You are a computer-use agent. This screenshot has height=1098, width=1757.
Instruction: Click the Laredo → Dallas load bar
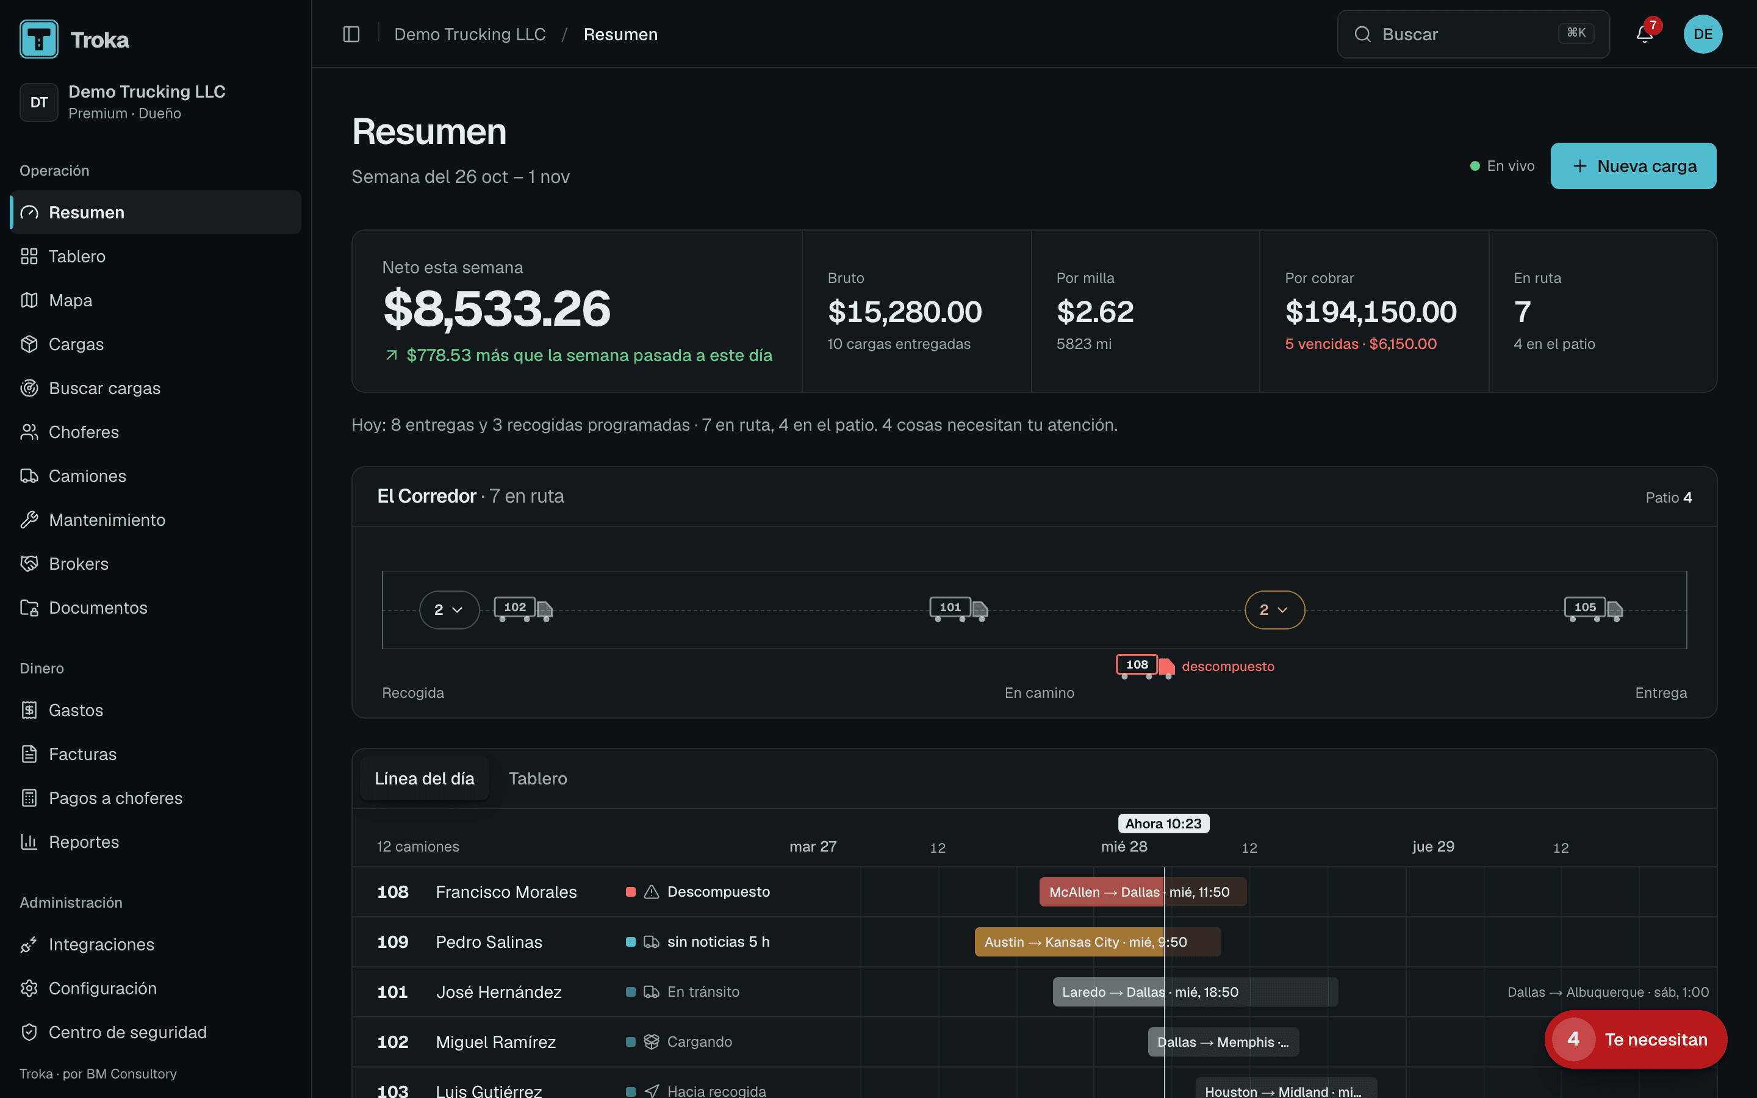coord(1195,992)
